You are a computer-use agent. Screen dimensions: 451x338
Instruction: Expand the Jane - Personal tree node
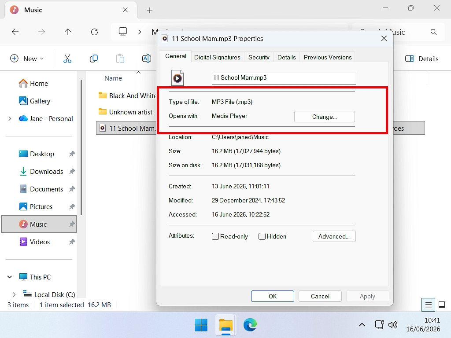click(x=10, y=119)
